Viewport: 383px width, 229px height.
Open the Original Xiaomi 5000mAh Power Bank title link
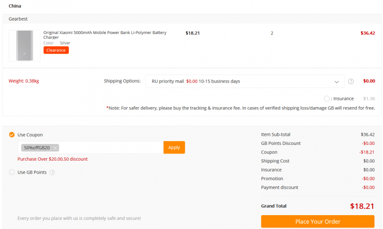click(105, 34)
